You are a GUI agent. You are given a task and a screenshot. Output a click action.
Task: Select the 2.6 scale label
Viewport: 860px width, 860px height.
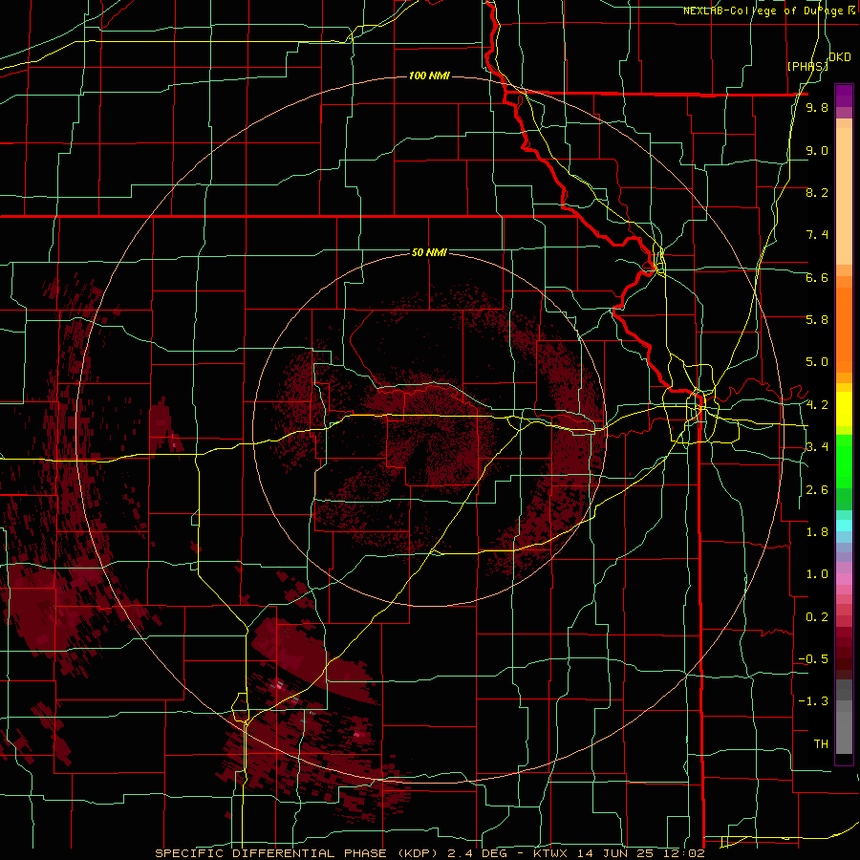[x=817, y=490]
